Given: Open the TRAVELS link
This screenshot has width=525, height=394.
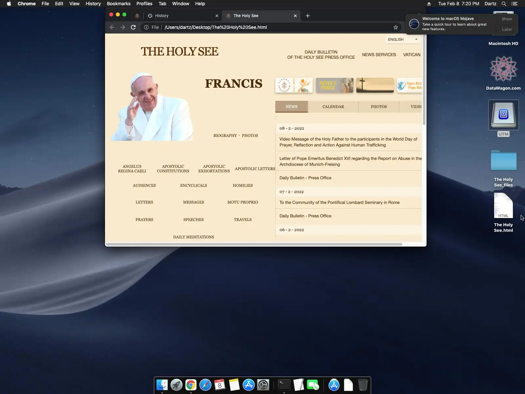Looking at the screenshot, I should [x=243, y=220].
